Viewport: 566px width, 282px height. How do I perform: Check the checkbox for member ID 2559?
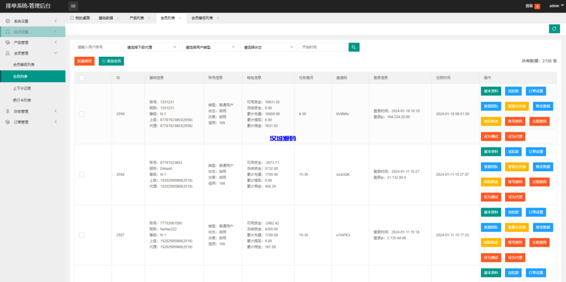tap(82, 114)
